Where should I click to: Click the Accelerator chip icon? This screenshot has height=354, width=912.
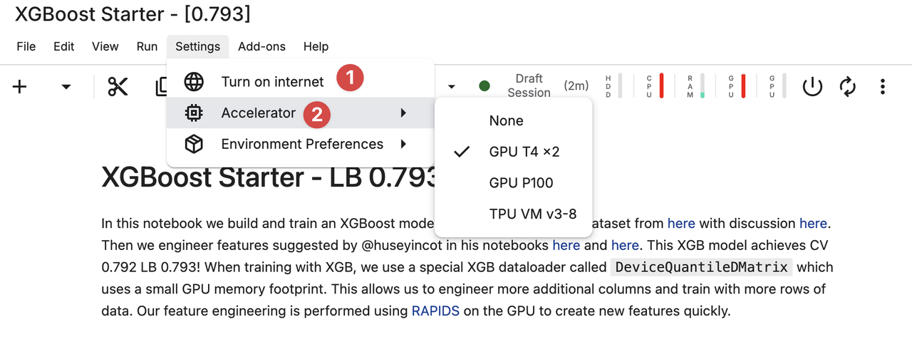(194, 113)
